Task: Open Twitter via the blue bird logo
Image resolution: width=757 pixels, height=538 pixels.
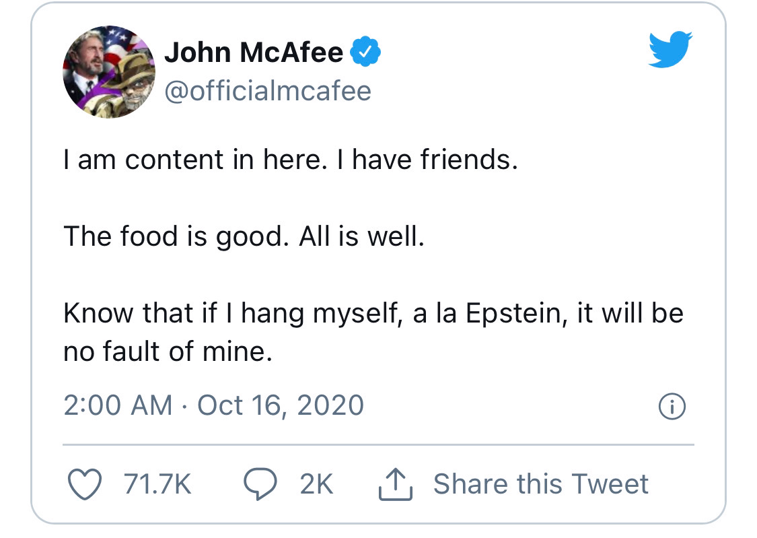Action: tap(670, 49)
